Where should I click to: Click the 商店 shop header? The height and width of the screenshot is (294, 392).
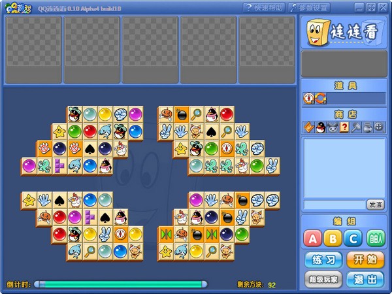pyautogui.click(x=345, y=114)
